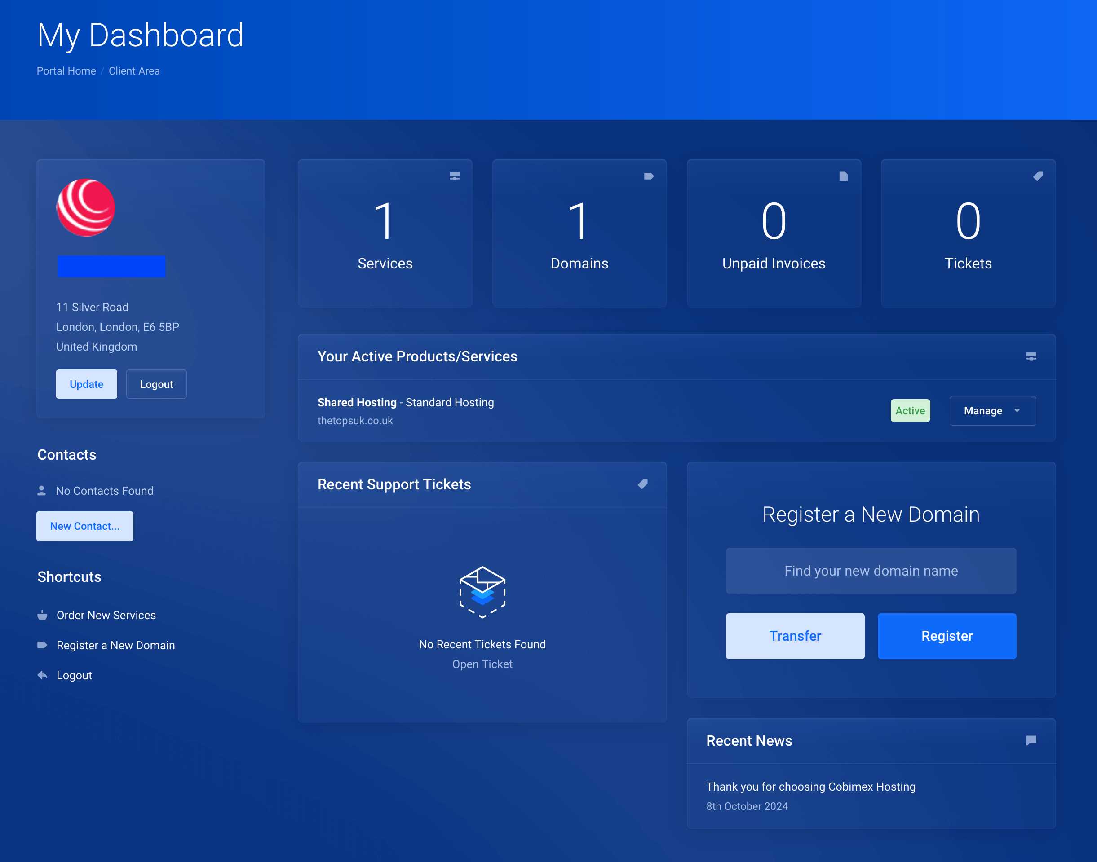Click the Unpaid Invoices document icon
1097x862 pixels.
click(843, 176)
